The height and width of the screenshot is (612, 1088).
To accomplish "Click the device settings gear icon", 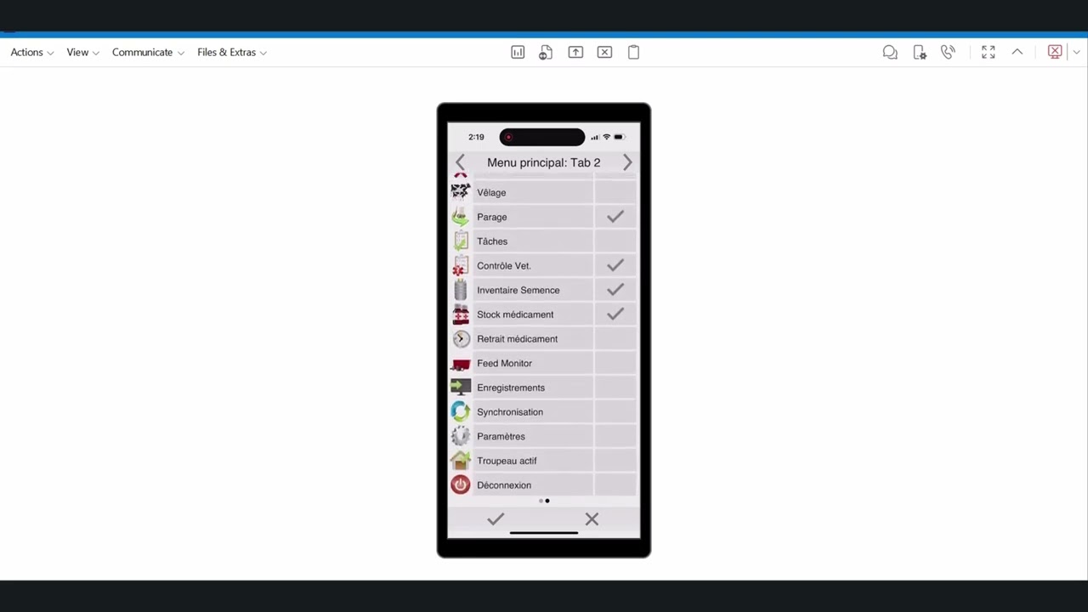I will (920, 53).
